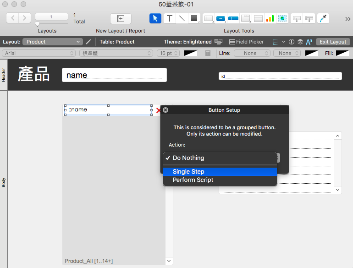Open the Inspector info icon
This screenshot has height=268, width=353.
tap(292, 42)
